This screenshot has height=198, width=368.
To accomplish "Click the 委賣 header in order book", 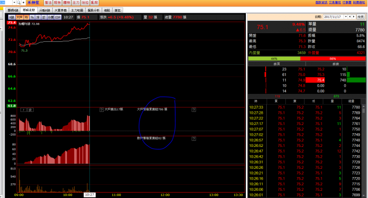I will 336,64.
